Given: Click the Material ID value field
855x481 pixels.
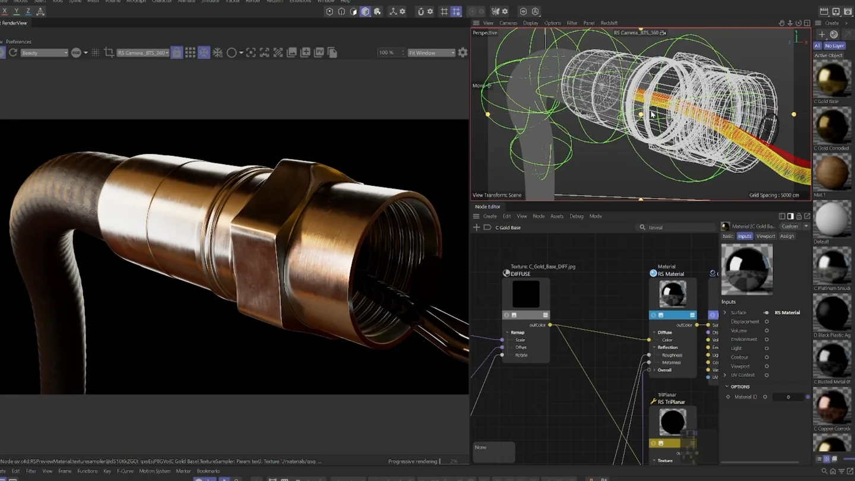Looking at the screenshot, I should 788,397.
